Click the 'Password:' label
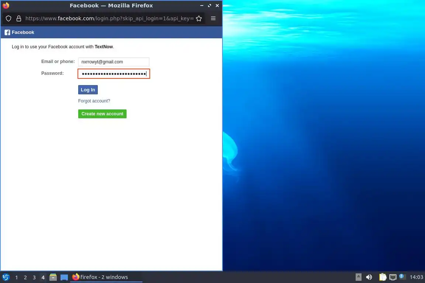The image size is (425, 283). click(52, 73)
